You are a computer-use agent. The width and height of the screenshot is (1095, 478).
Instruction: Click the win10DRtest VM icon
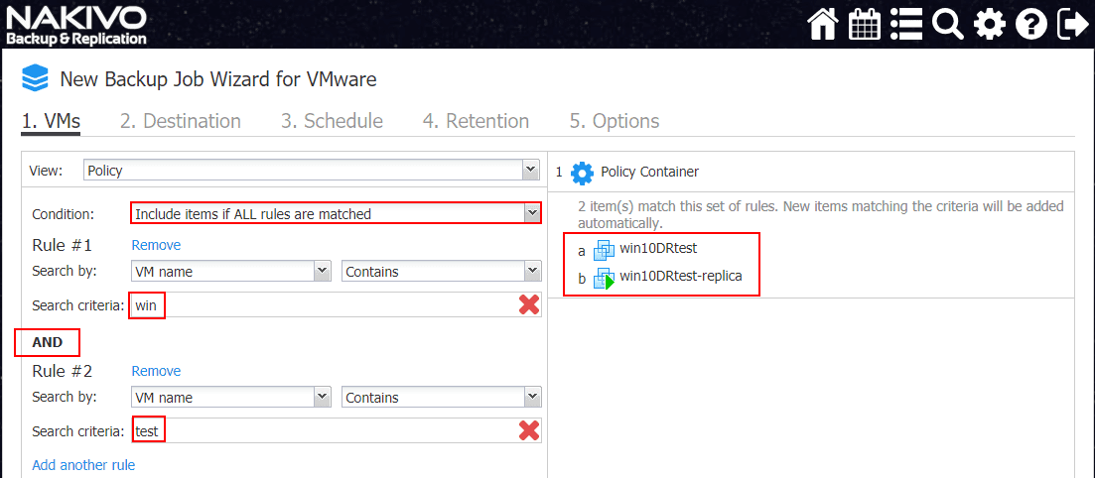(x=602, y=250)
